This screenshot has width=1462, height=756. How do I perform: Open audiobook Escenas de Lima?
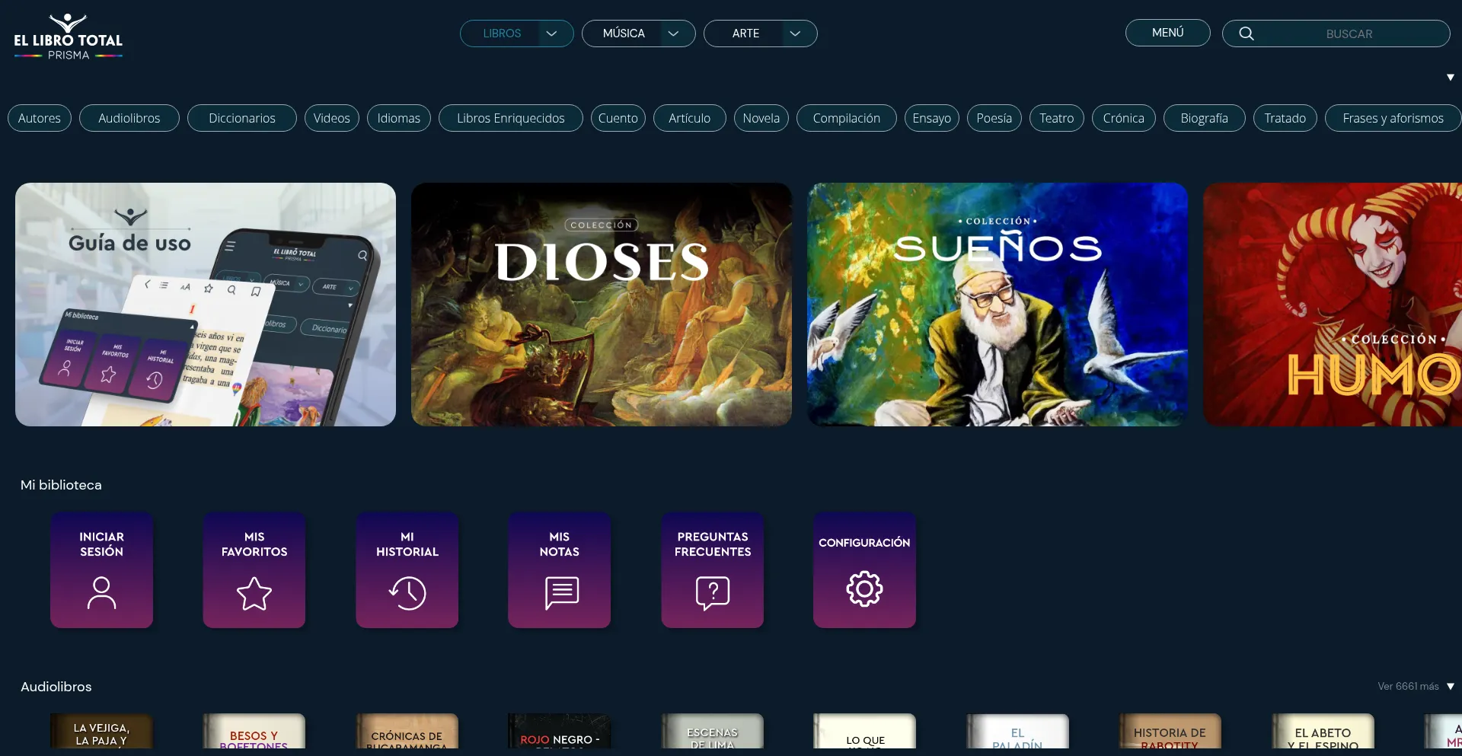(x=713, y=732)
